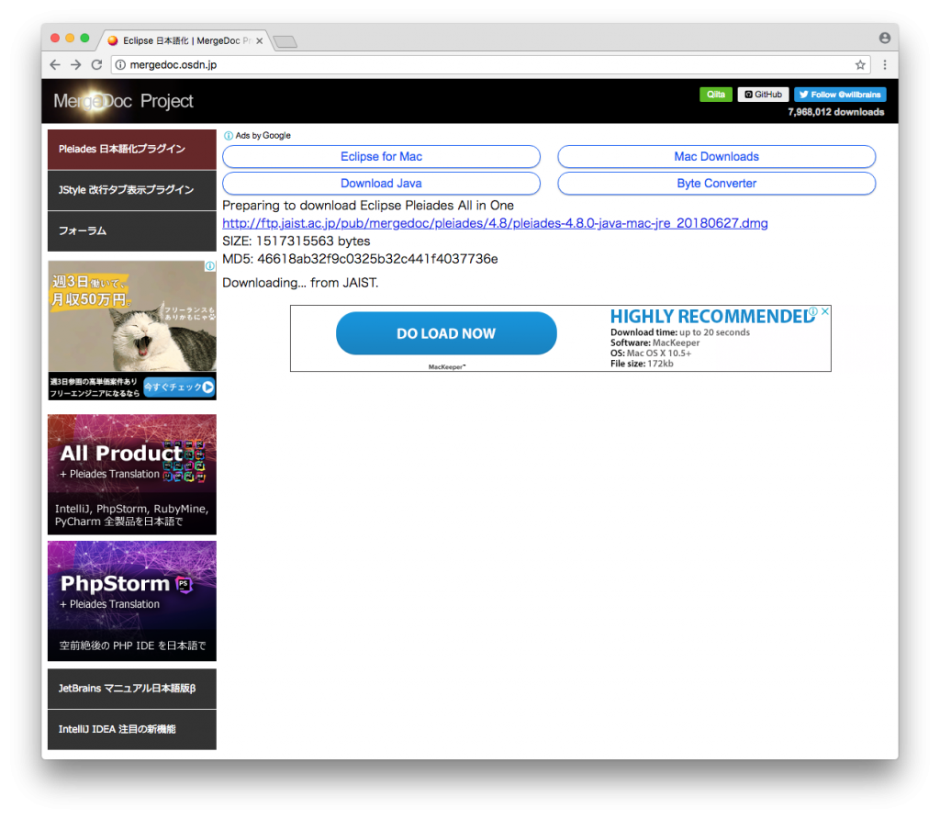
Task: Go to the フォーラム menu item
Action: click(x=132, y=231)
